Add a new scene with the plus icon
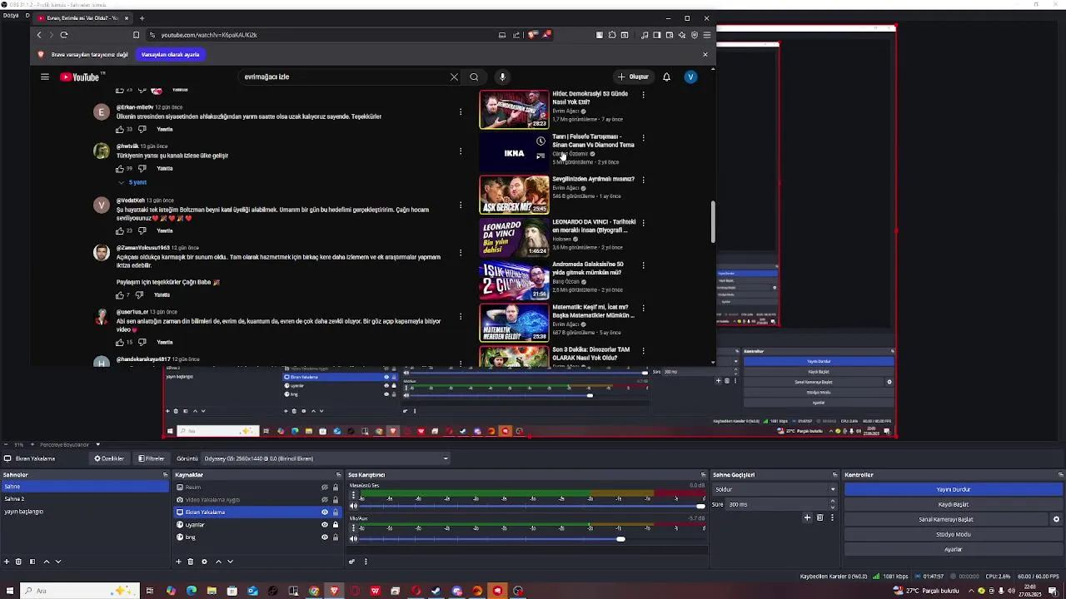This screenshot has width=1066, height=599. pos(7,562)
